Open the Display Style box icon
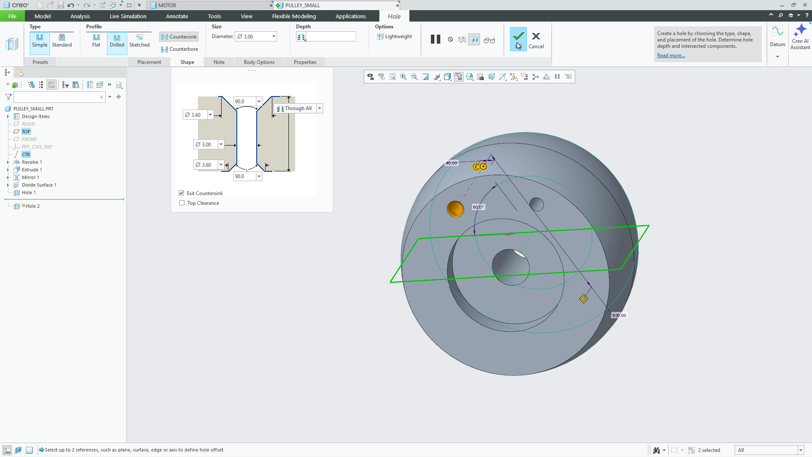Image resolution: width=812 pixels, height=457 pixels. click(x=447, y=77)
